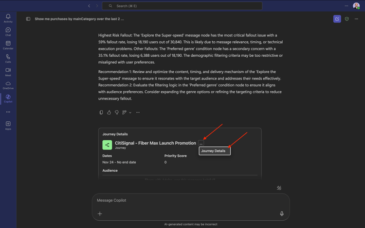Click the Audience heading
Image resolution: width=365 pixels, height=228 pixels.
click(110, 170)
